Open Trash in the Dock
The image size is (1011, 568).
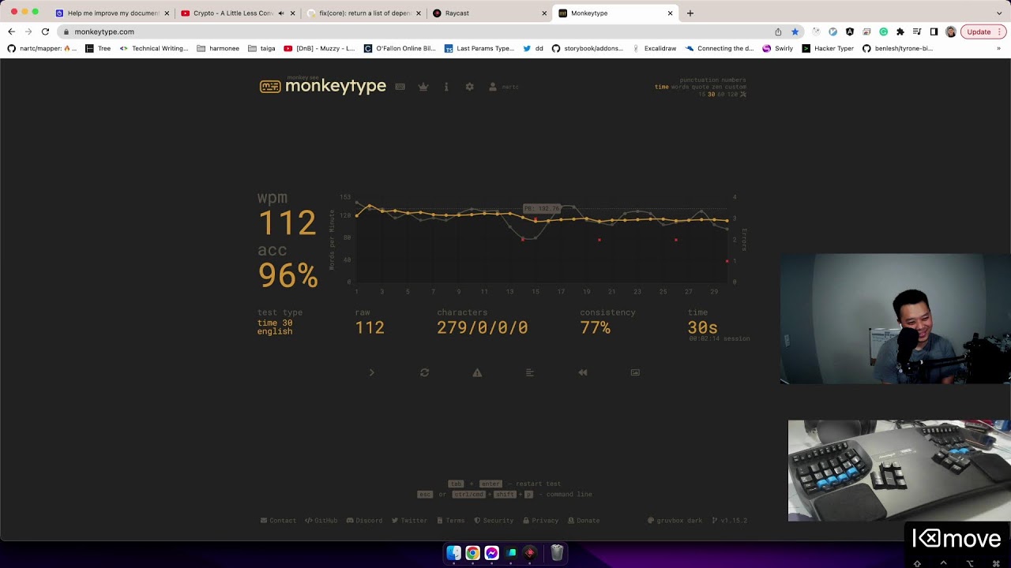click(557, 553)
